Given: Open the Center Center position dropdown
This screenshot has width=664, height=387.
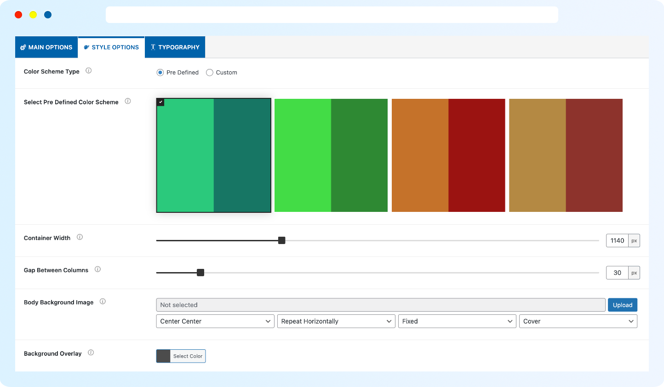Looking at the screenshot, I should click(x=215, y=321).
